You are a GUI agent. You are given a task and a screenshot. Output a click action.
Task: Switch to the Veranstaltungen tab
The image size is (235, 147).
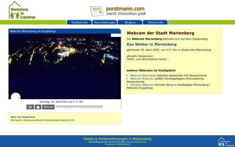point(105,22)
